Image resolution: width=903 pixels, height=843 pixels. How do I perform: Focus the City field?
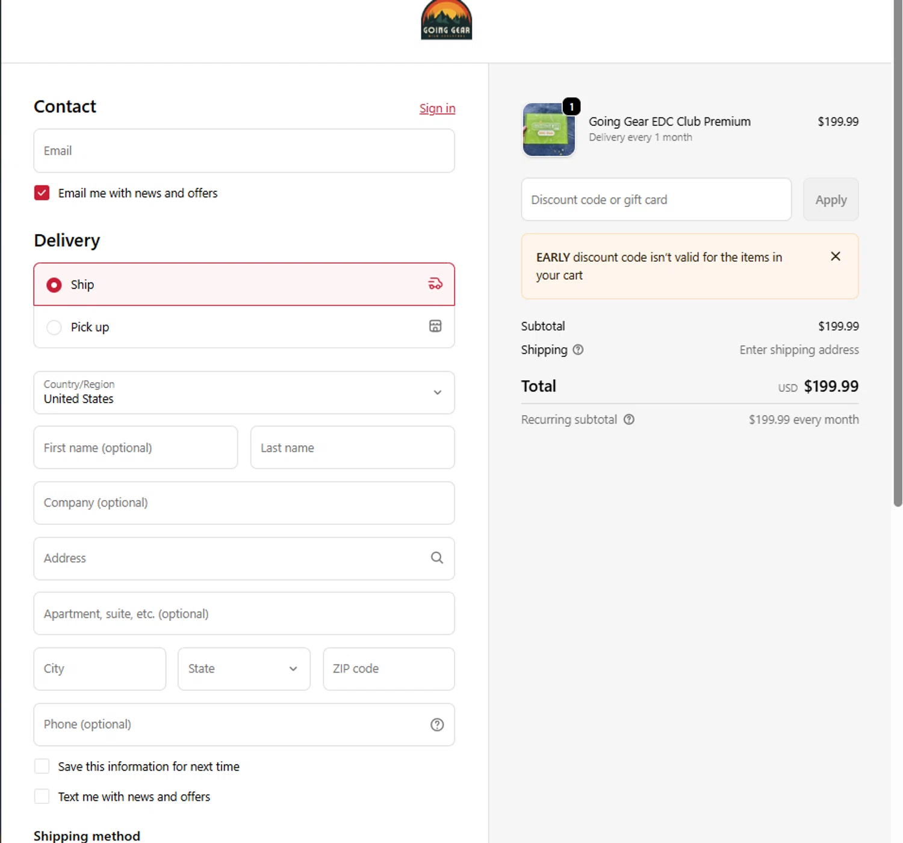tap(99, 669)
